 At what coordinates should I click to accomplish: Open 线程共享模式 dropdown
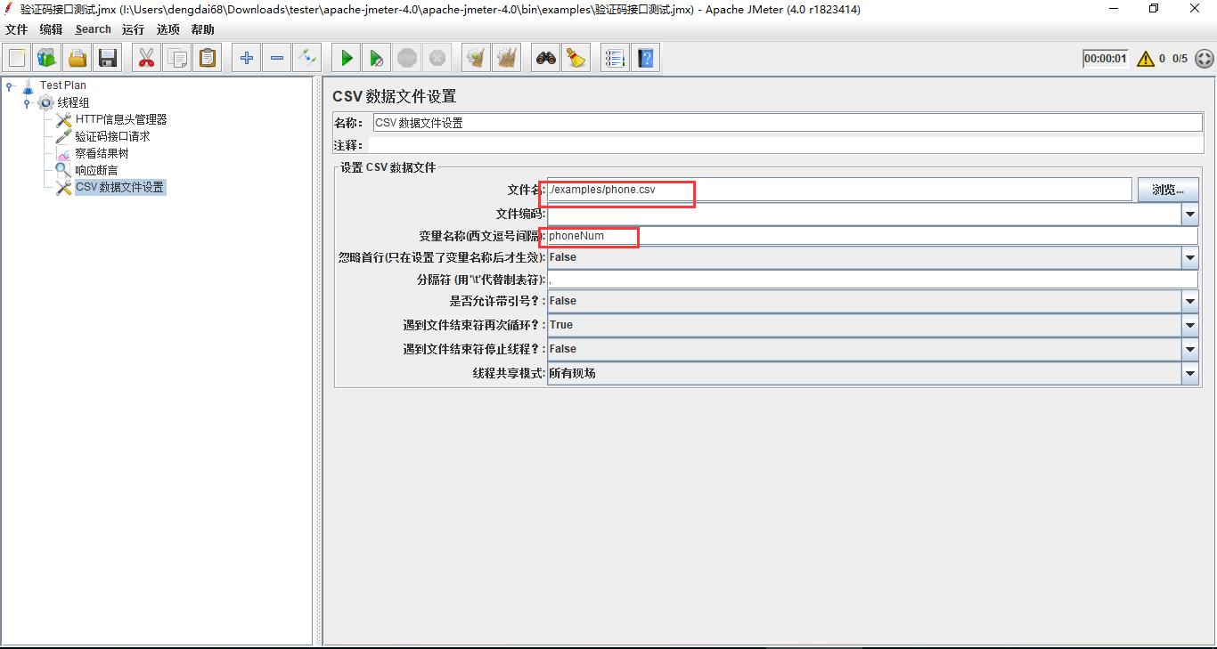coord(1190,373)
